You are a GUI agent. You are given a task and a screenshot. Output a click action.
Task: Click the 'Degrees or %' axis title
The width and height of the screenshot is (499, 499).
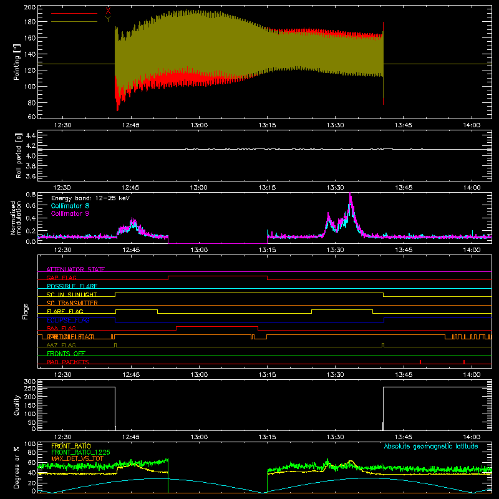click(x=17, y=467)
